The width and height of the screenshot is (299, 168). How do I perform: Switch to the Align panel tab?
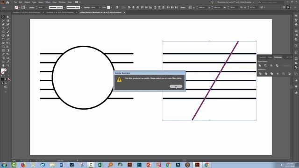tap(270, 57)
